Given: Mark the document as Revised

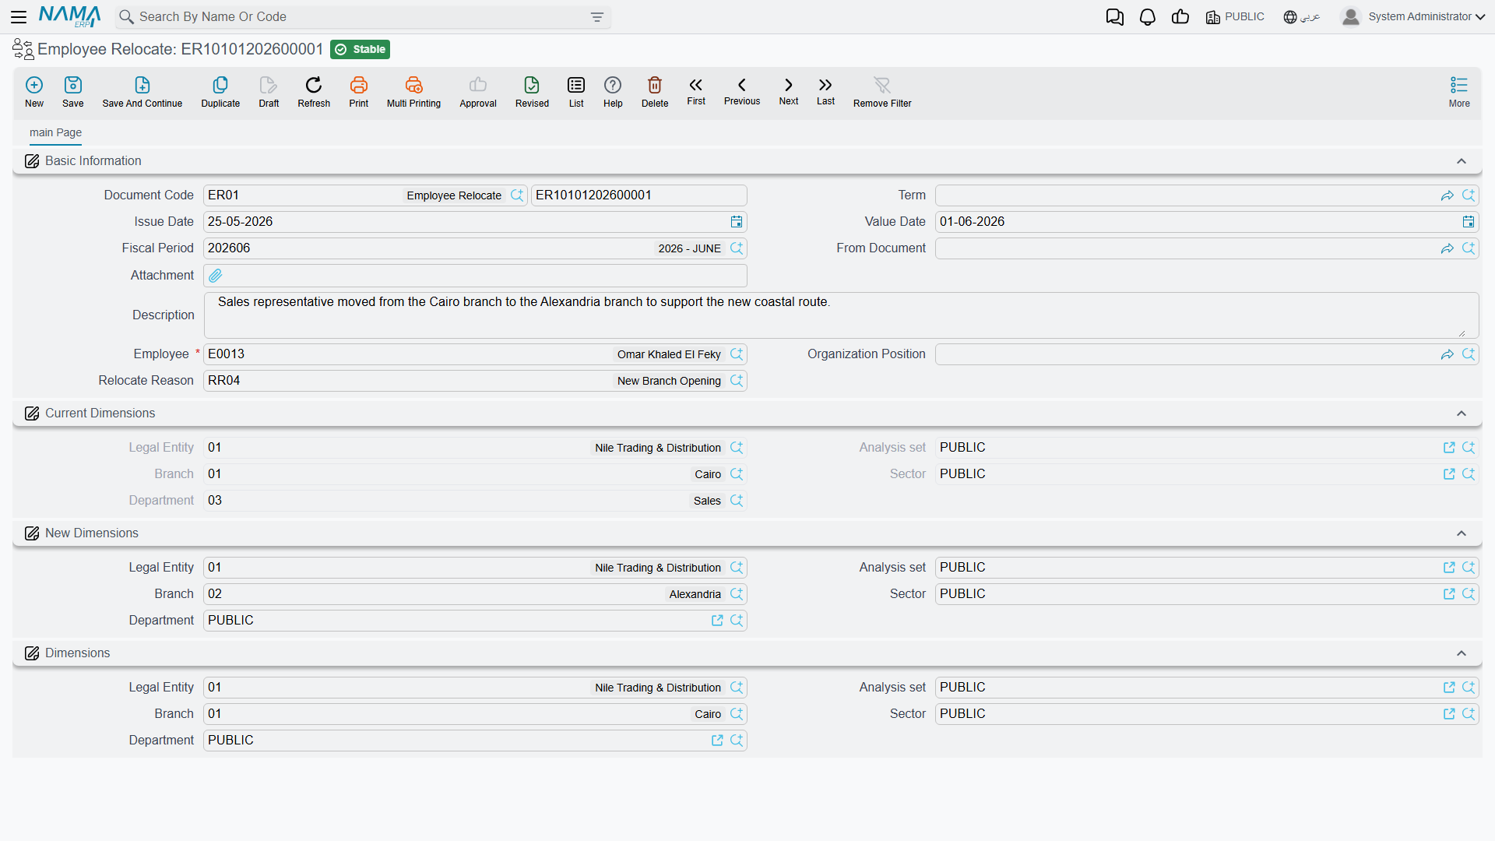Looking at the screenshot, I should click(x=532, y=92).
